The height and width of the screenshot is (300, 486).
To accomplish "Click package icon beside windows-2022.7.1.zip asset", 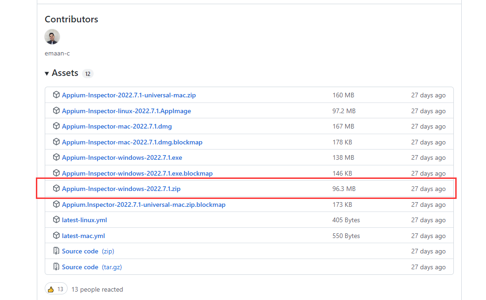I will tap(56, 188).
